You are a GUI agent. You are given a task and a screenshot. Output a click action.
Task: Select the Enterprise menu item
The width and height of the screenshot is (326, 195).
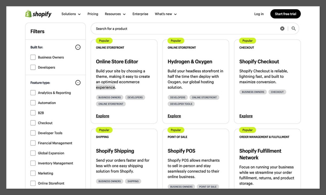(x=140, y=14)
